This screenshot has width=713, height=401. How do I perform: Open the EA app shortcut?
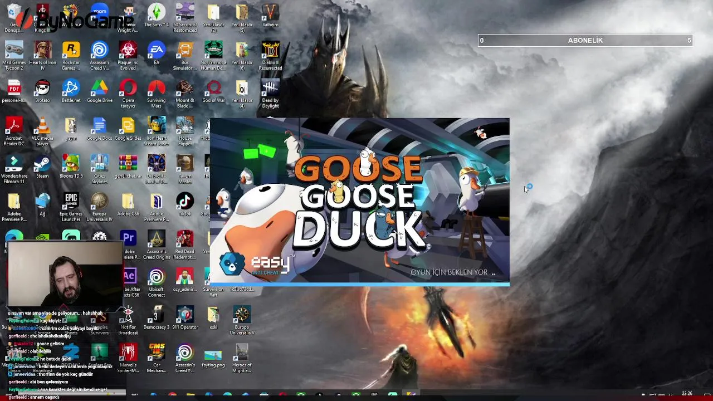pos(157,53)
